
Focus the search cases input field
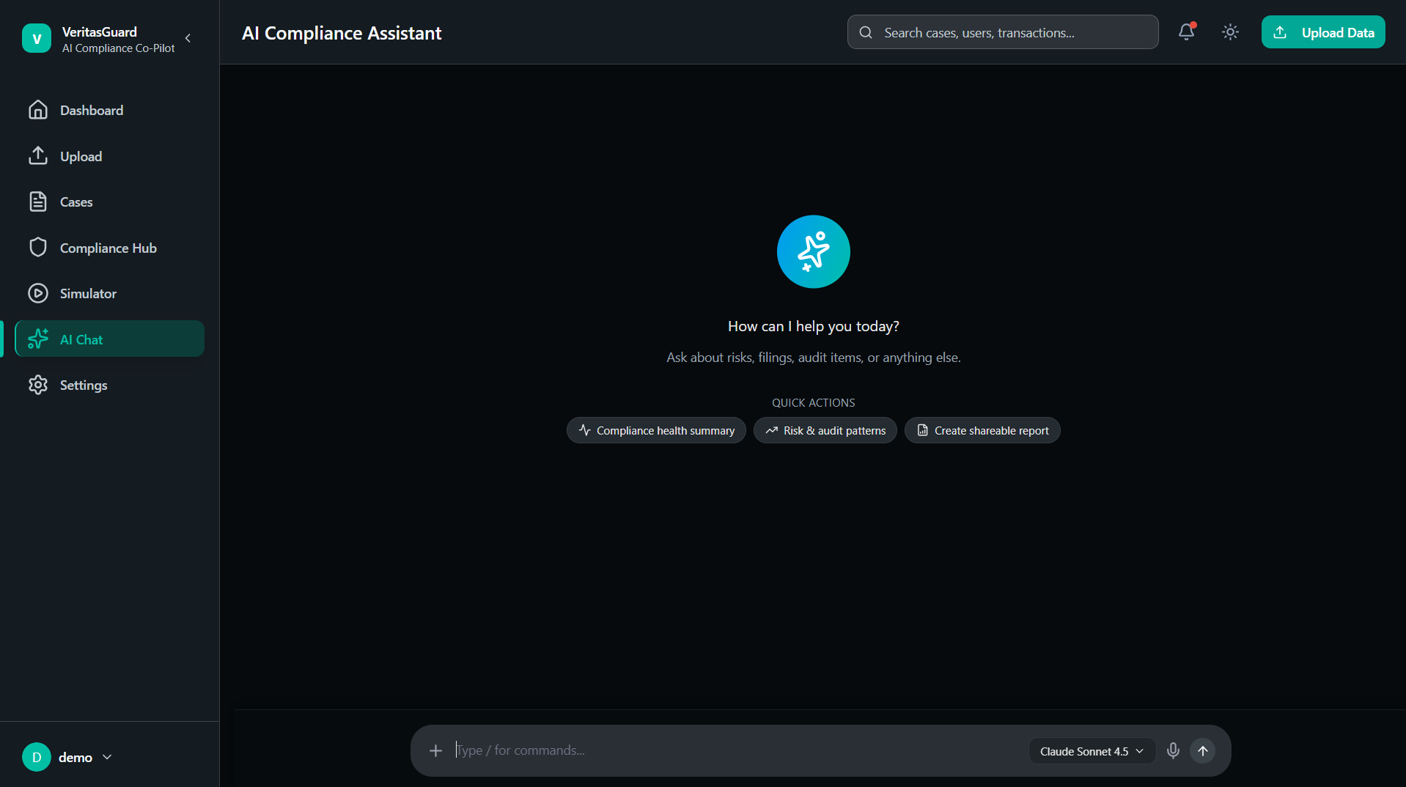[1003, 32]
